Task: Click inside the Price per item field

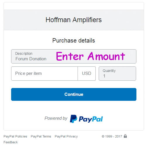Action: coord(44,73)
